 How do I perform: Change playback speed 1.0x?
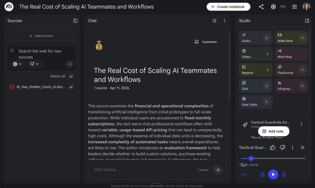click(x=244, y=174)
